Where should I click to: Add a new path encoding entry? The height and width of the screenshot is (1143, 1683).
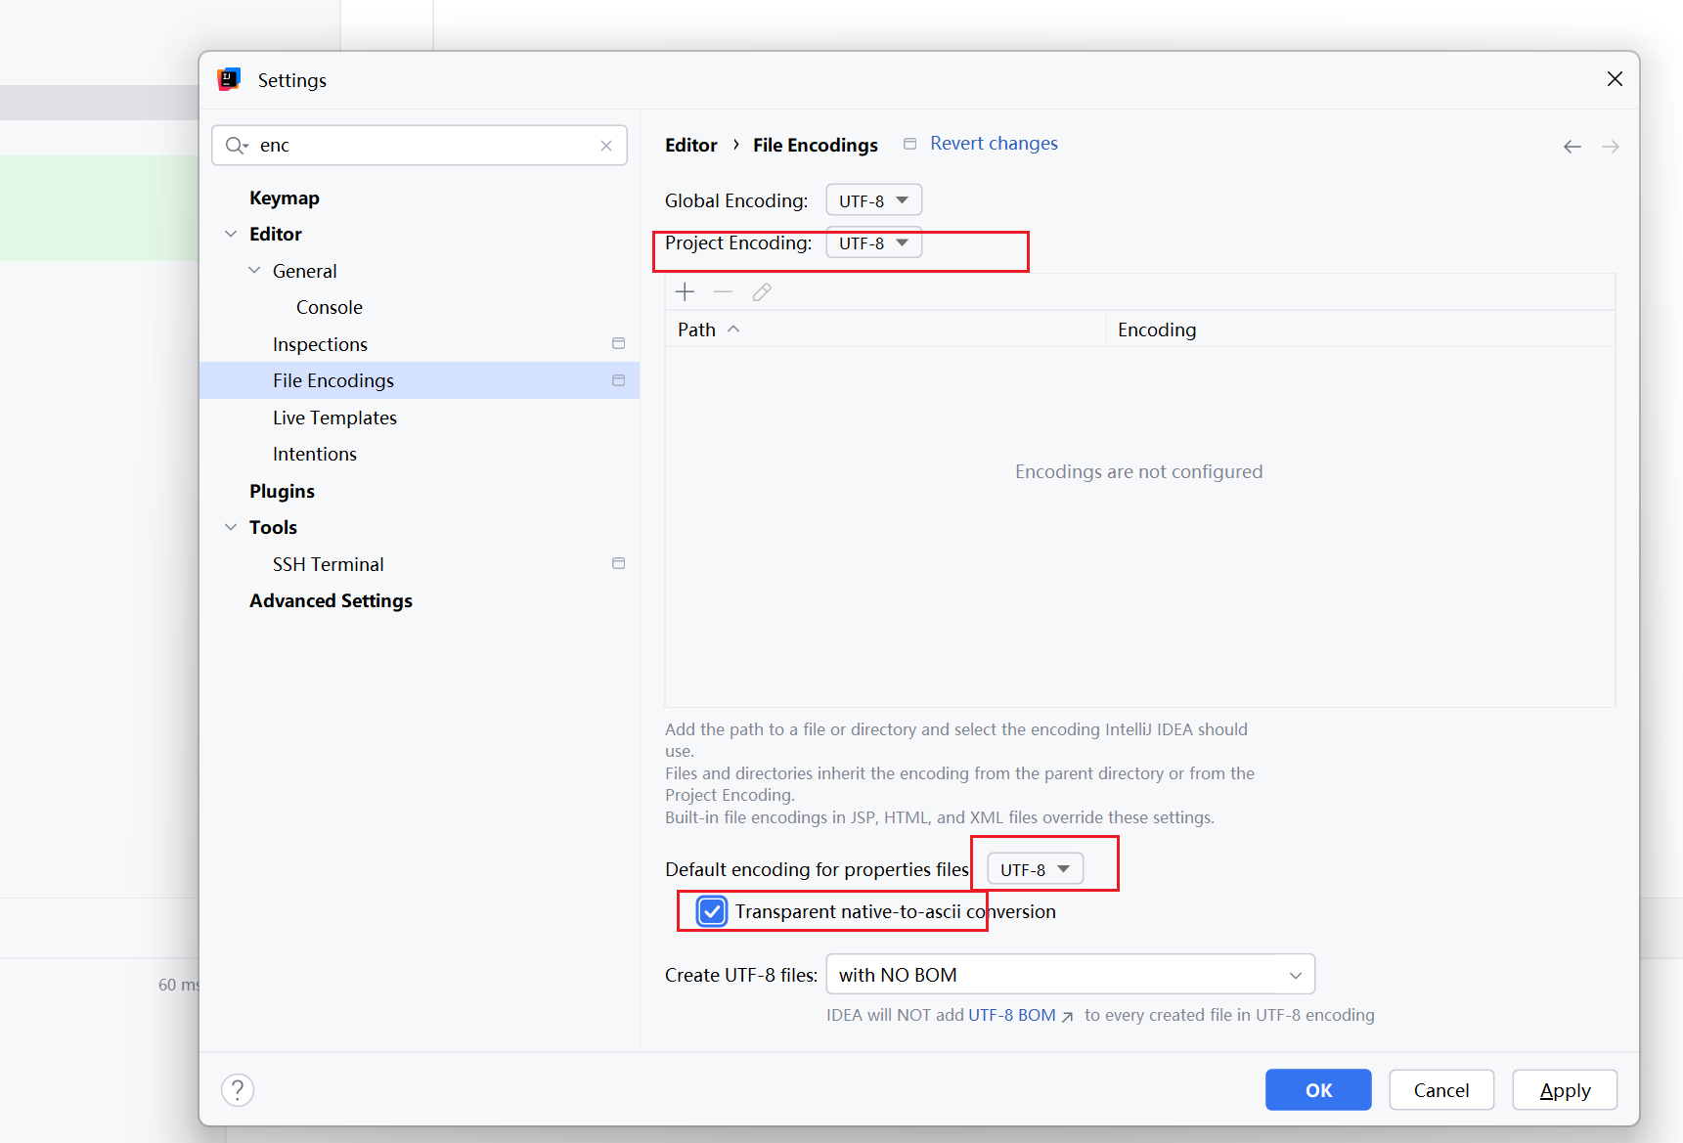685,291
